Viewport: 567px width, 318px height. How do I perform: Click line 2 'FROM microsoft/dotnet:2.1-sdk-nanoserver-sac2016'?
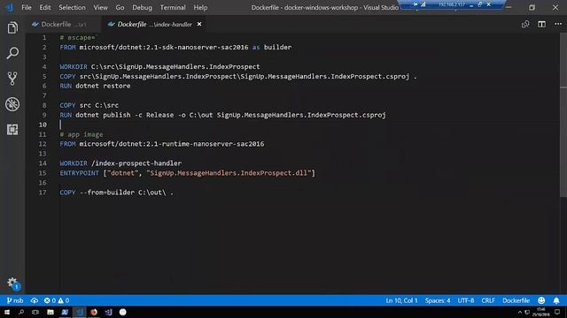[175, 47]
